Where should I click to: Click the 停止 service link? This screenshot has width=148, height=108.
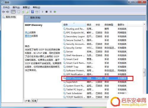(27, 32)
